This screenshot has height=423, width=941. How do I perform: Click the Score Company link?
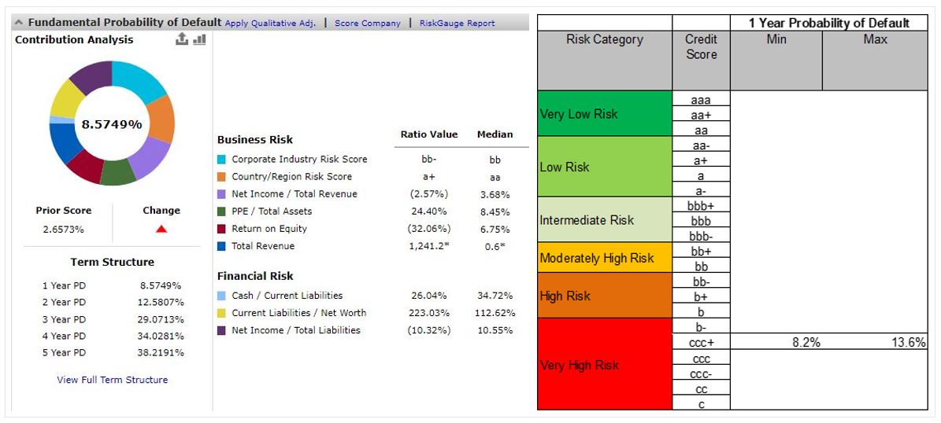tap(367, 24)
